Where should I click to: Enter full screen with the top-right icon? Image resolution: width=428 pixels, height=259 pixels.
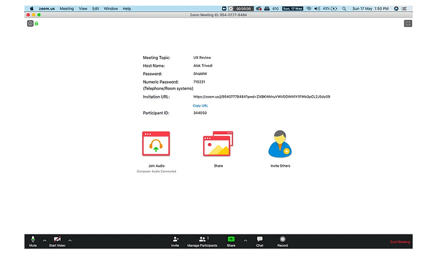tap(408, 23)
